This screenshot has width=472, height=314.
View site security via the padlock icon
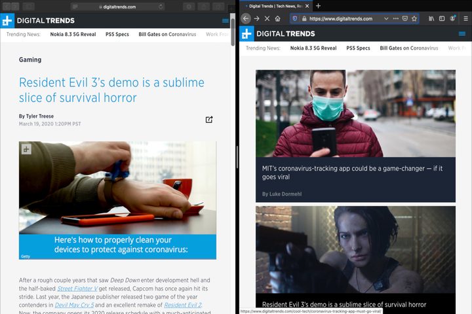click(x=304, y=18)
